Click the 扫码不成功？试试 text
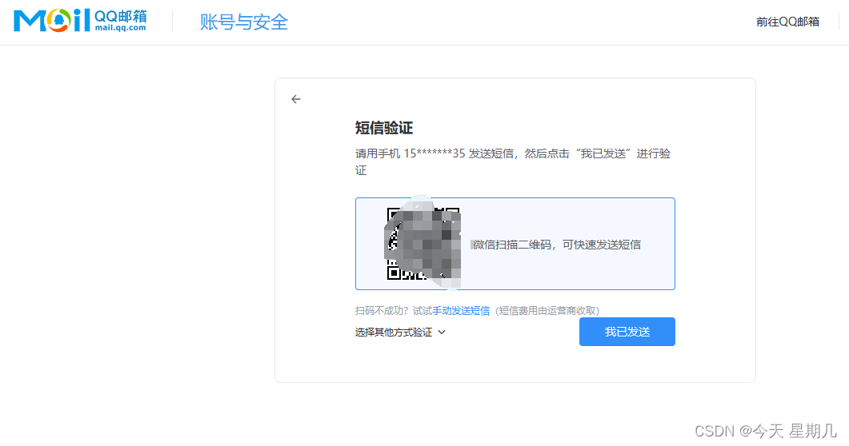 [394, 311]
